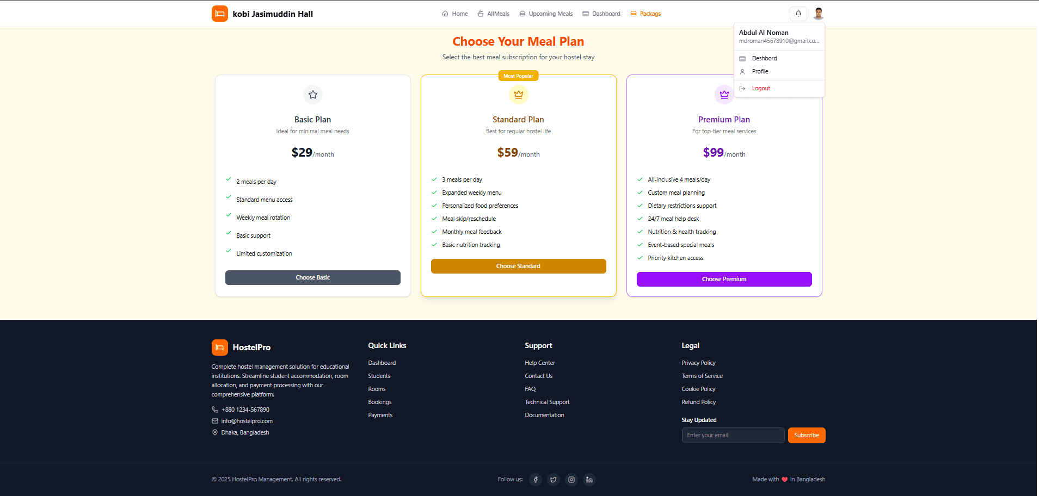Click the Basic Plan star icon
The width and height of the screenshot is (1039, 496).
[x=313, y=95]
